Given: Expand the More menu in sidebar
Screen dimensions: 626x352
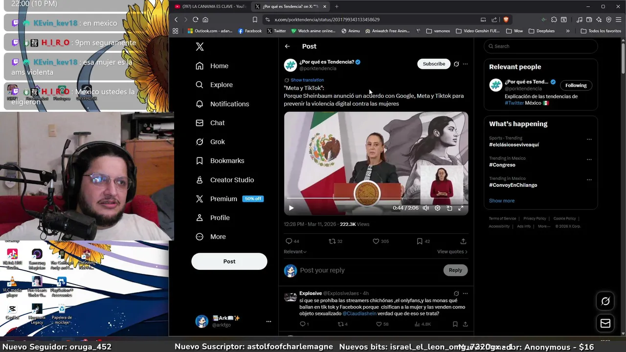Looking at the screenshot, I should [210, 237].
